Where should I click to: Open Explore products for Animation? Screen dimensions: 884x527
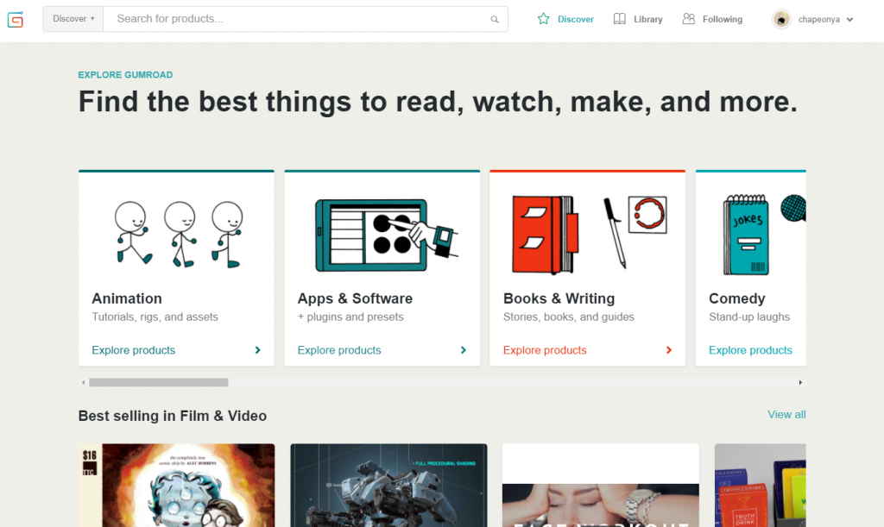134,350
